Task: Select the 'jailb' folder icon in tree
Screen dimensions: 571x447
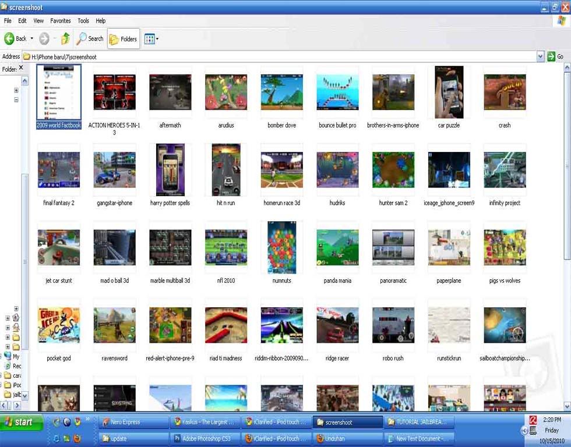Action: pyautogui.click(x=8, y=394)
